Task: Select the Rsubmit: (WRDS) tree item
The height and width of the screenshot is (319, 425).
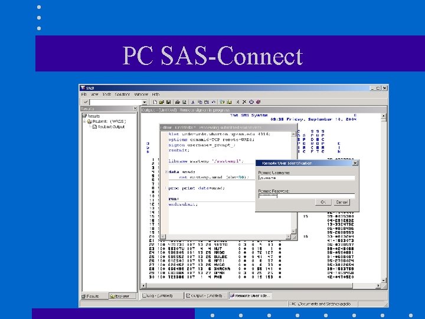Action: point(106,121)
